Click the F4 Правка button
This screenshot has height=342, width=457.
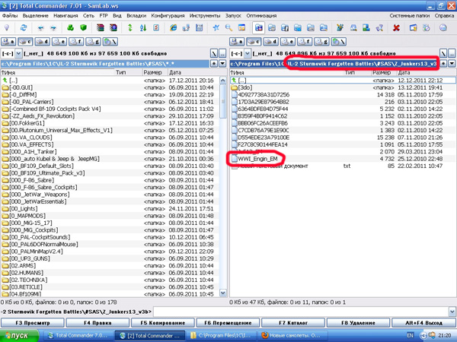click(97, 323)
